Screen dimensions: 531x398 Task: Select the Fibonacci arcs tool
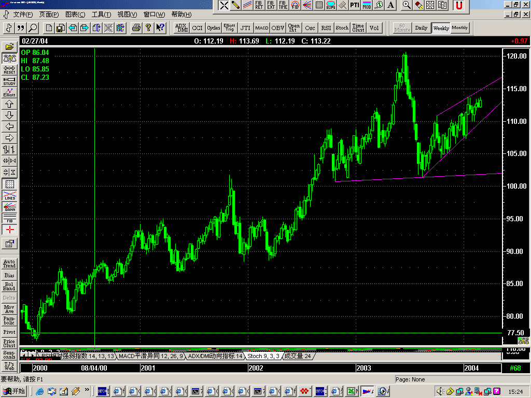click(x=295, y=5)
